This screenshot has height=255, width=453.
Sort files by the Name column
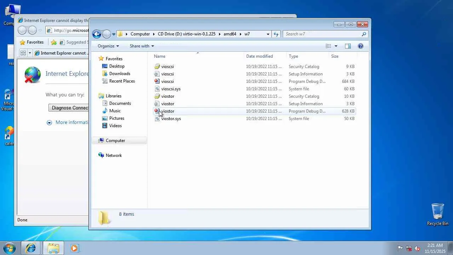tap(198, 56)
